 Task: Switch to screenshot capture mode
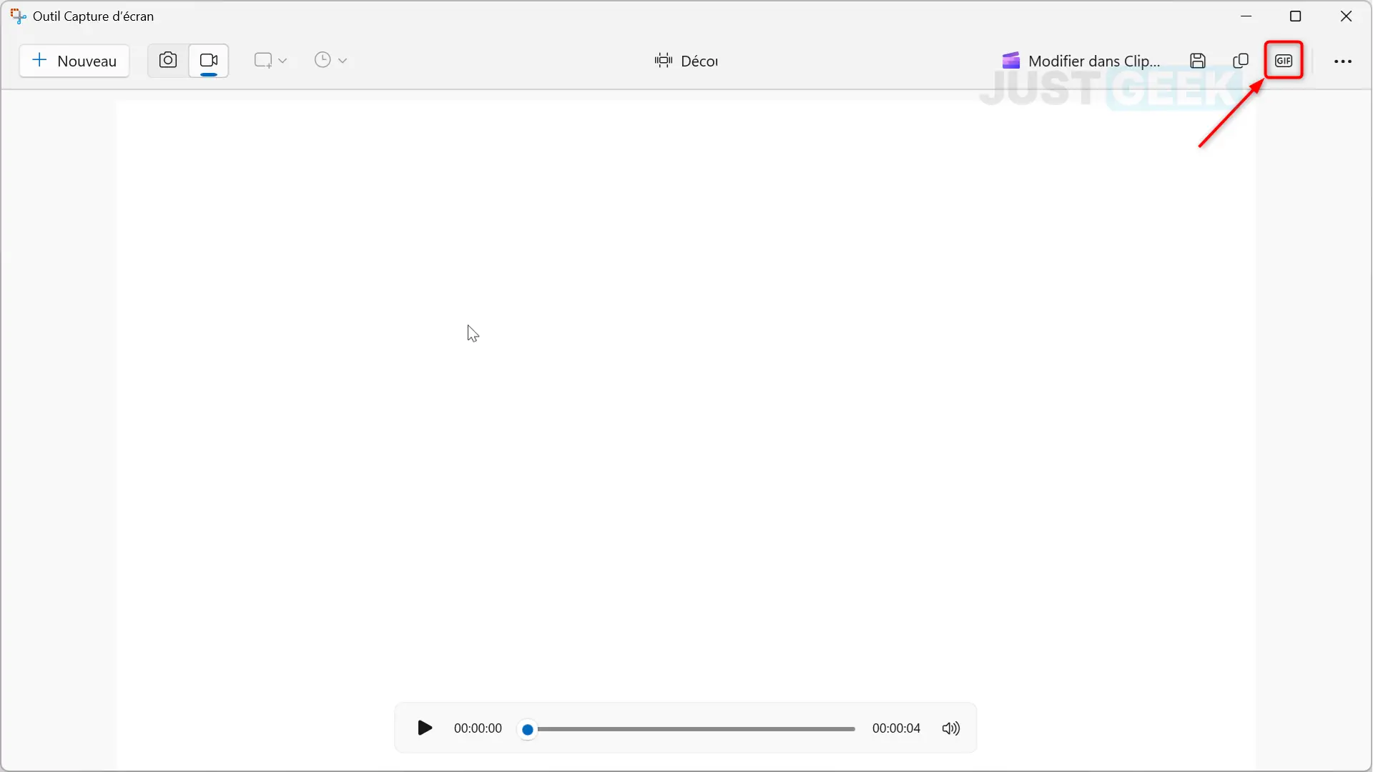click(168, 61)
